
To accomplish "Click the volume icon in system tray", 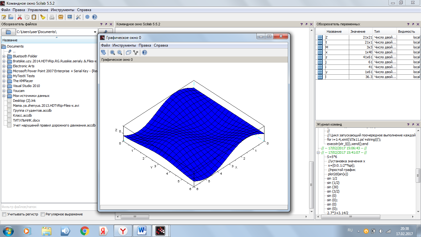I will [x=381, y=231].
